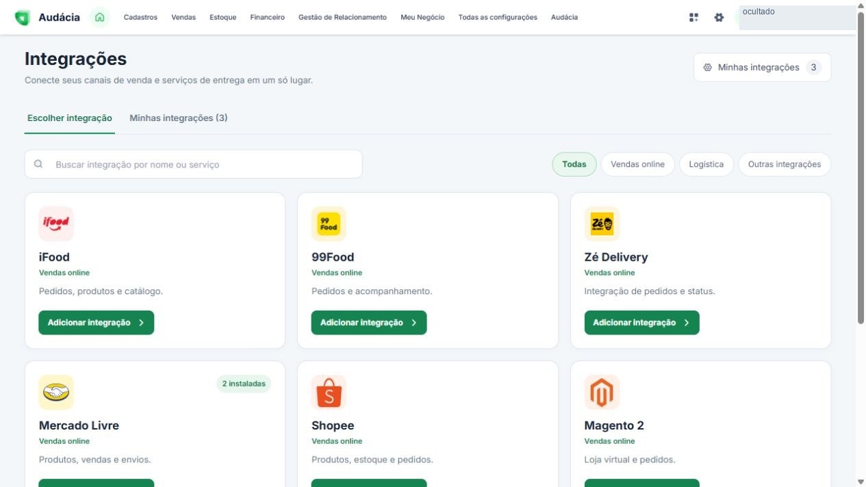
Task: Focus the Buscar integração search field
Action: (x=194, y=164)
